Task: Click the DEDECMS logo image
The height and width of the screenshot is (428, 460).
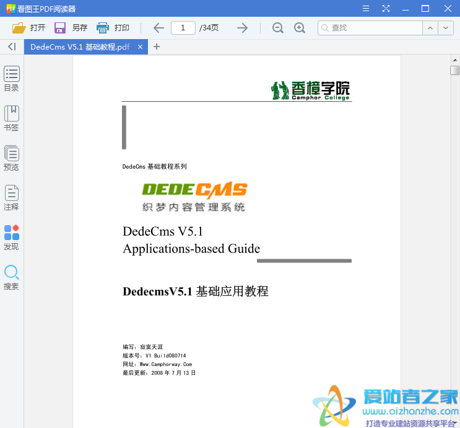Action: coord(195,197)
